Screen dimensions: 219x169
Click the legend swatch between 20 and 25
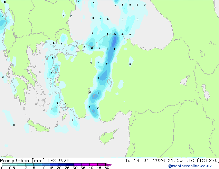point(61,165)
